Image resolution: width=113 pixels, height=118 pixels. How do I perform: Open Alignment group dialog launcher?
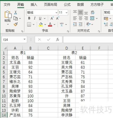tap(99, 31)
